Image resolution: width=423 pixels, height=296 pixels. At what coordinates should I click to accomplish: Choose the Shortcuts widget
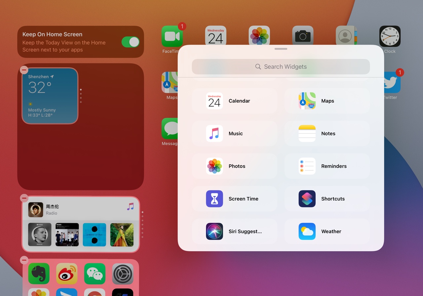click(327, 199)
